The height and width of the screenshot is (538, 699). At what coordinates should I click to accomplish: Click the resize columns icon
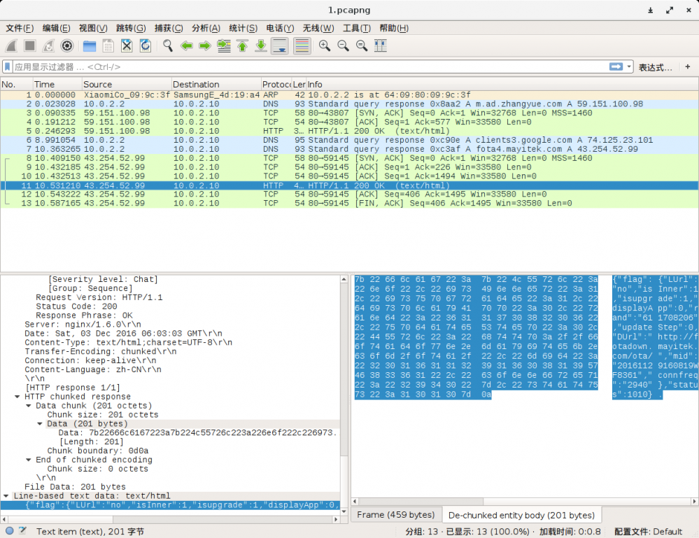click(380, 46)
